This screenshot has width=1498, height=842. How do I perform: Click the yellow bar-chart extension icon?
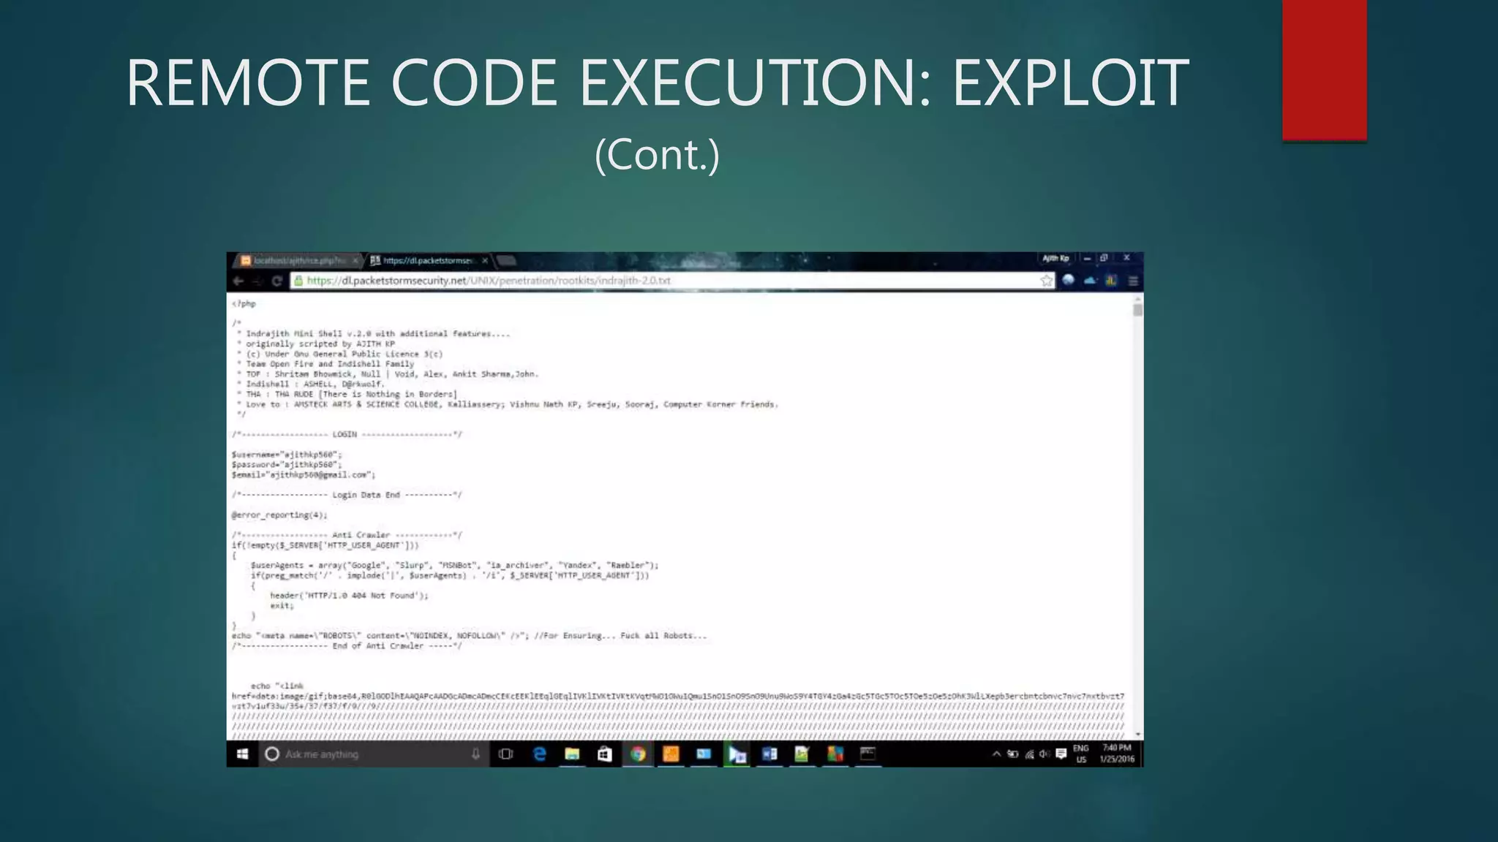[x=1111, y=280]
